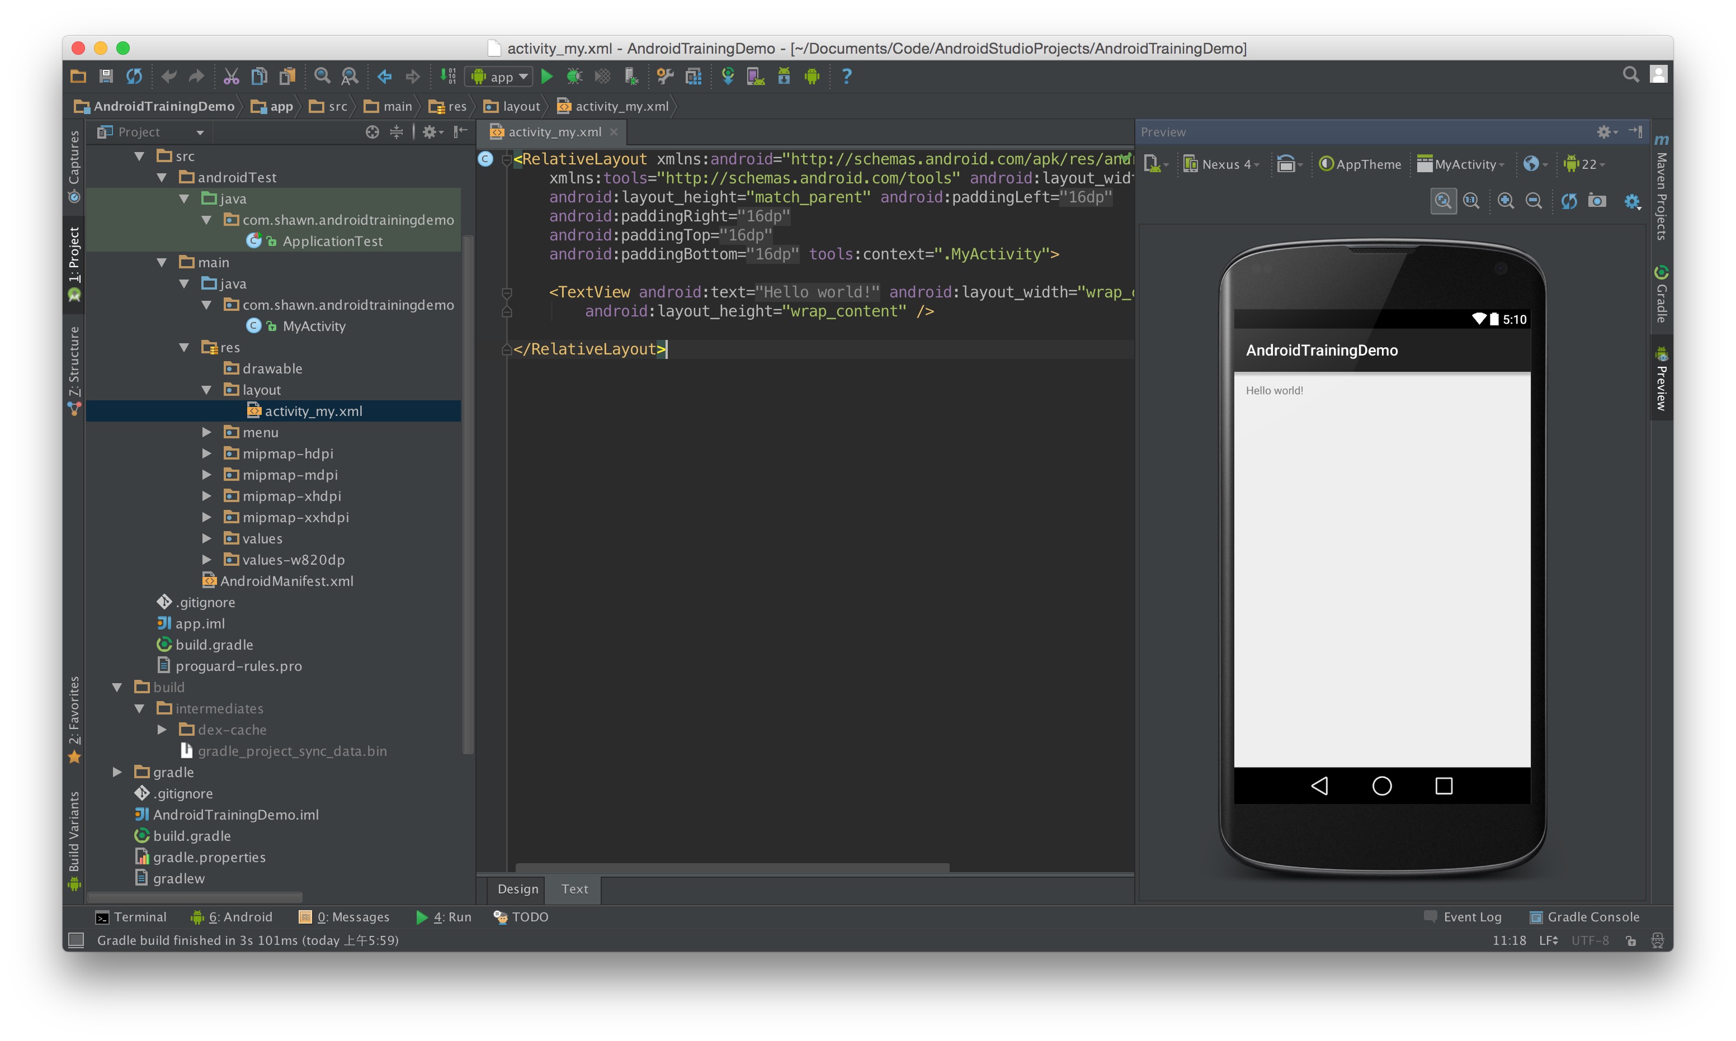
Task: Open the TODO tool window
Action: point(521,917)
